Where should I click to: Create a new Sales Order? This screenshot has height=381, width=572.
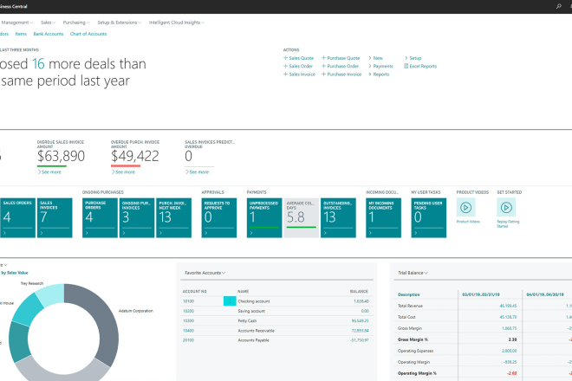[x=298, y=67]
